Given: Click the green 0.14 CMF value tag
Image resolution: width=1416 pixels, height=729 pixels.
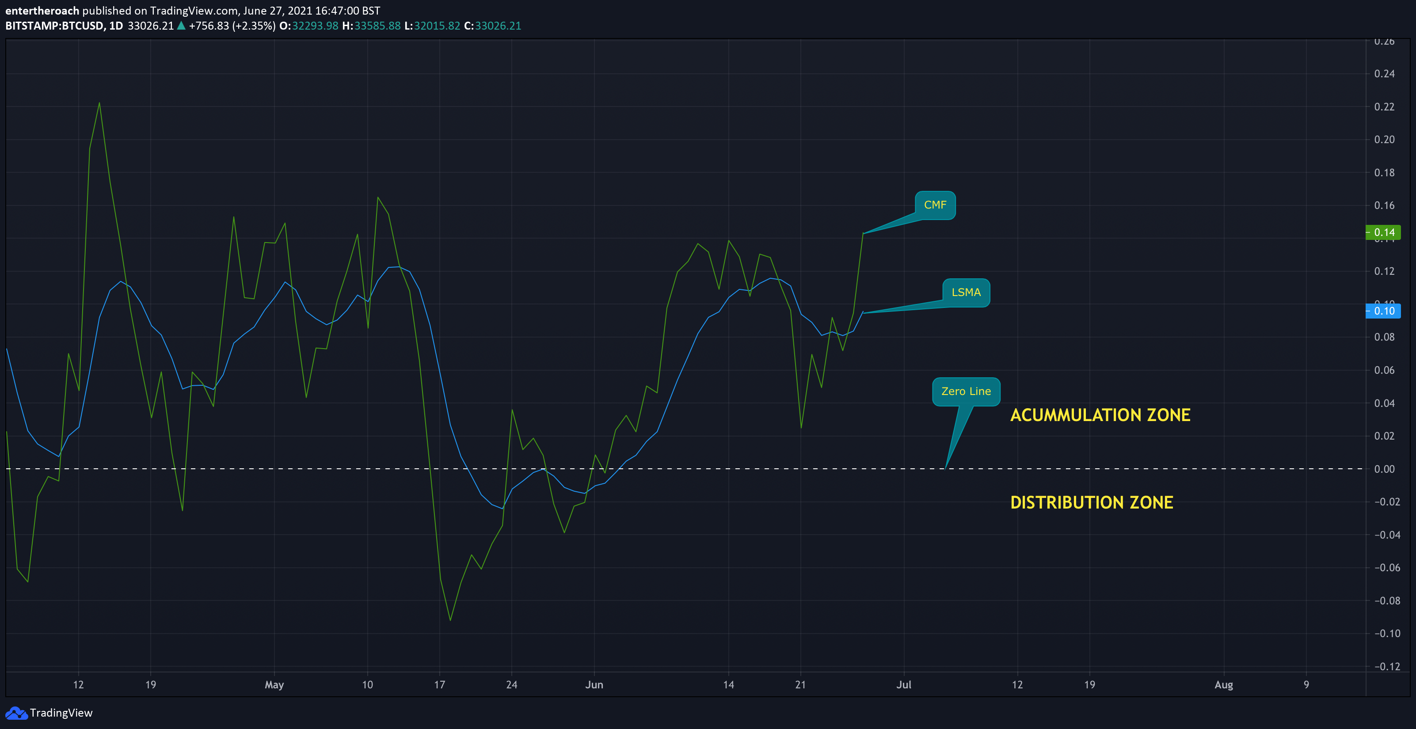Looking at the screenshot, I should [1383, 232].
